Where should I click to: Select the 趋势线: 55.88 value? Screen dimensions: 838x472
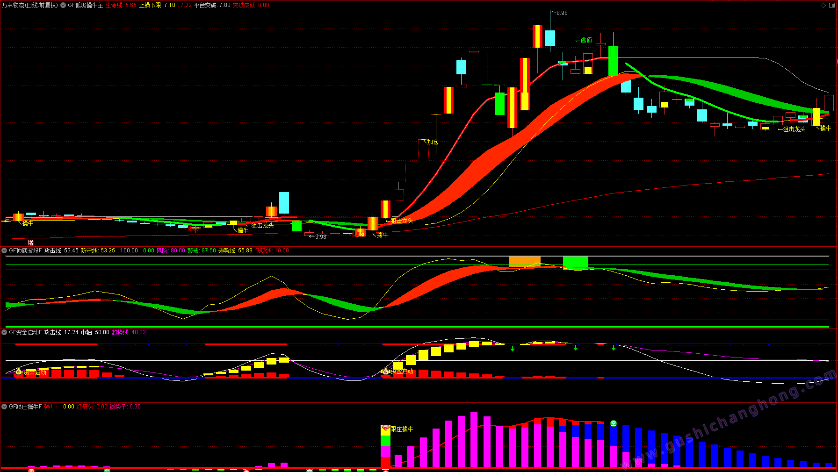(235, 250)
